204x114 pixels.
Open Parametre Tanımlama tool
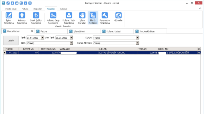pyautogui.click(x=105, y=18)
